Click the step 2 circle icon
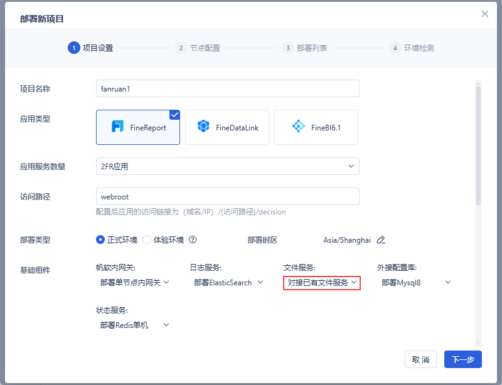Viewport: 502px width, 385px height. point(181,48)
